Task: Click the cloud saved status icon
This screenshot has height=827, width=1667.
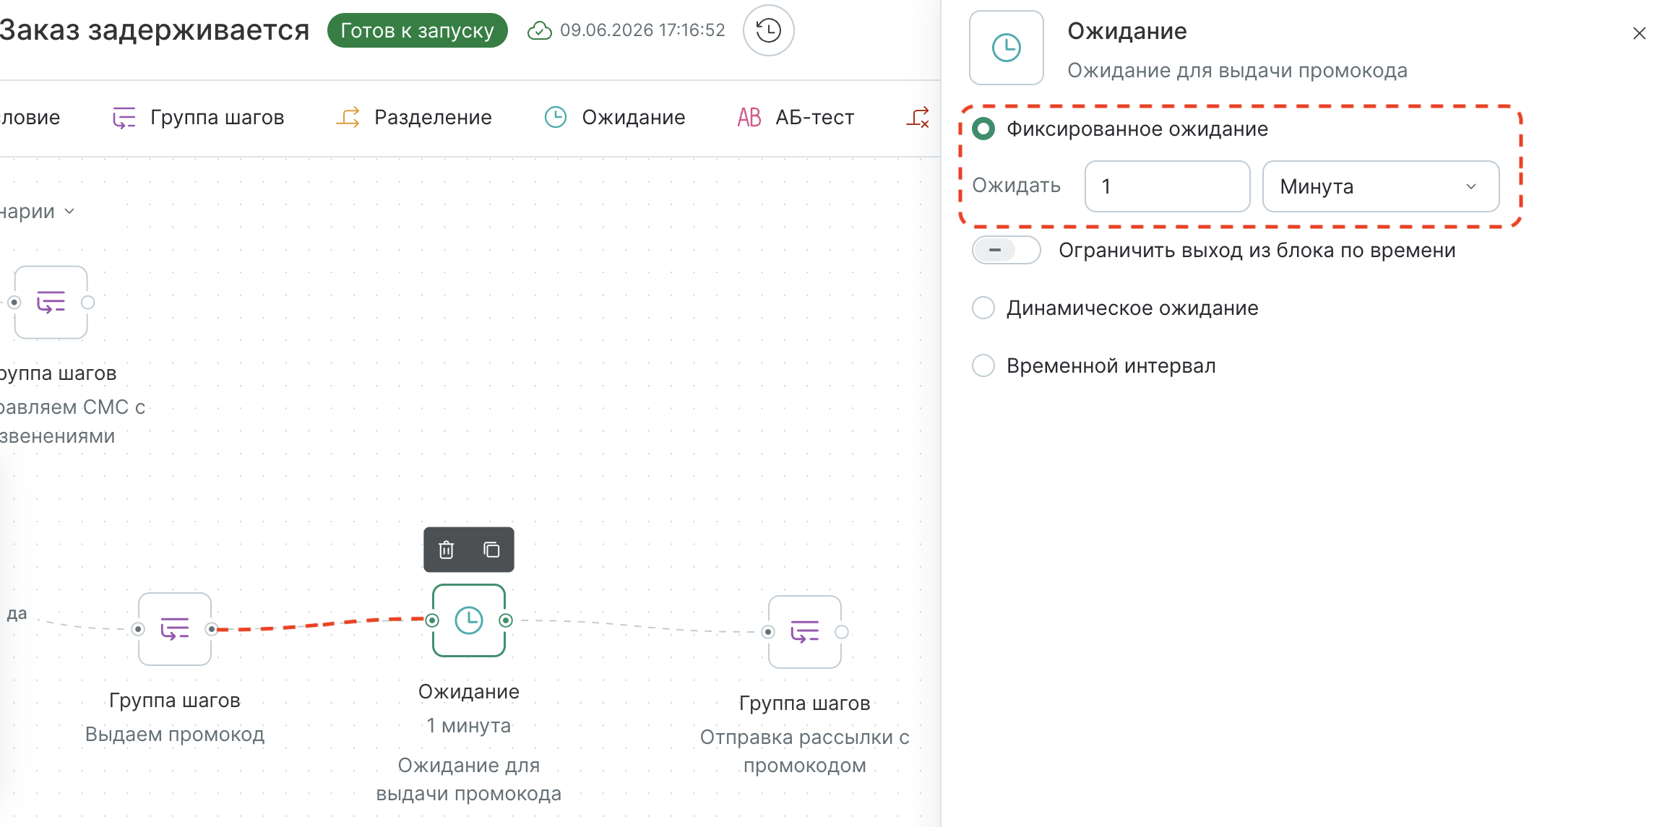Action: pos(539,30)
